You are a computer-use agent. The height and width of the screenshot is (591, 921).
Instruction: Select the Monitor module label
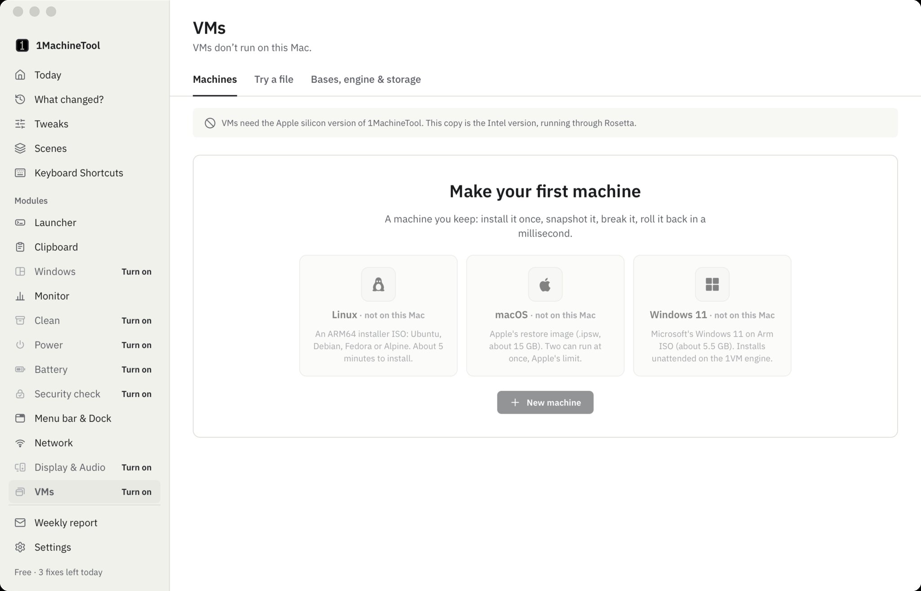point(52,296)
